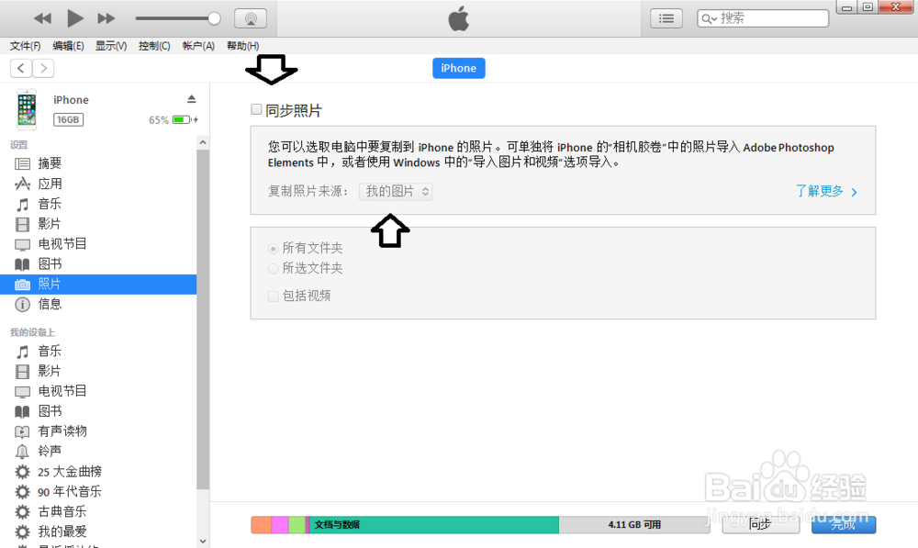
Task: Open the list view button beside search
Action: [666, 18]
